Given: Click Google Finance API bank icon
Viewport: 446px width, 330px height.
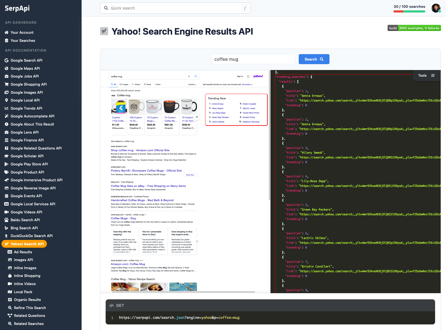Looking at the screenshot, I should [6, 140].
